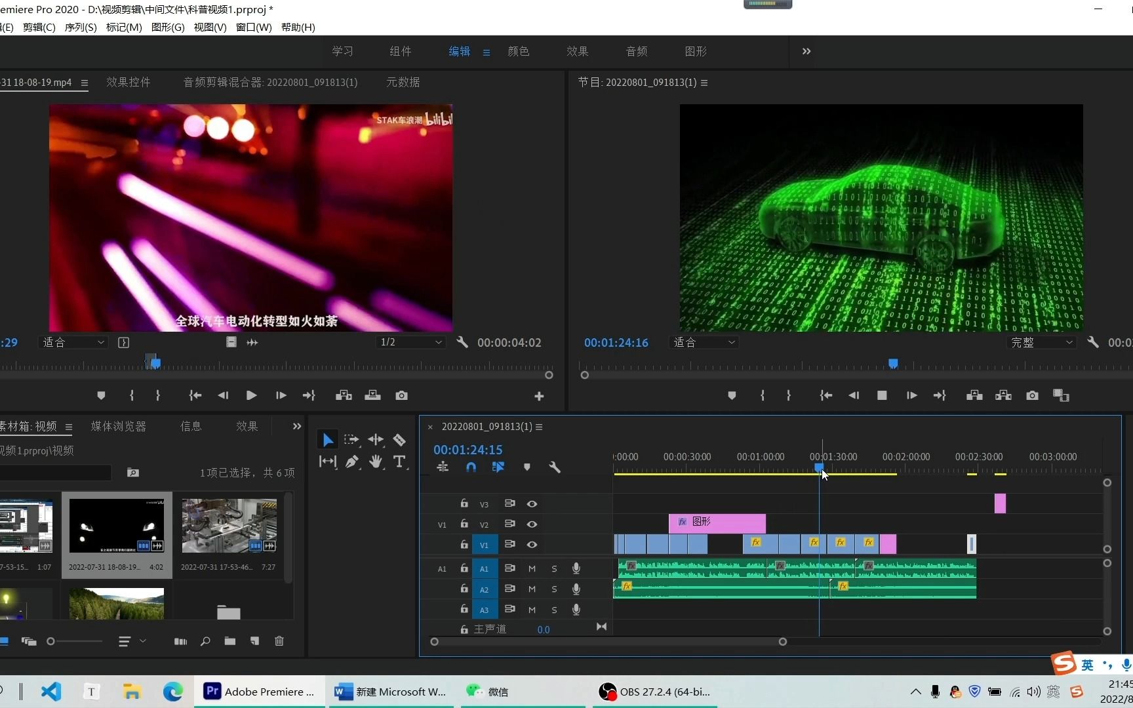Open Program playback resolution dropdown 完整
The height and width of the screenshot is (708, 1133).
(x=1042, y=342)
